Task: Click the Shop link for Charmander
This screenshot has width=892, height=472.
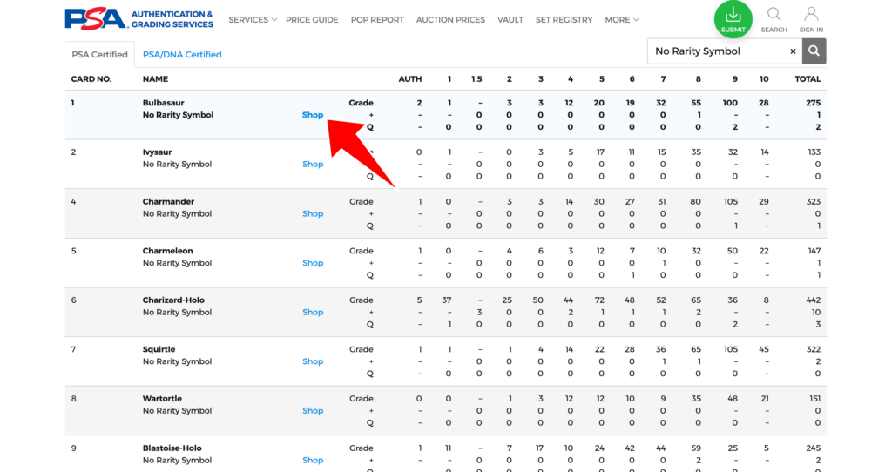Action: click(x=313, y=214)
